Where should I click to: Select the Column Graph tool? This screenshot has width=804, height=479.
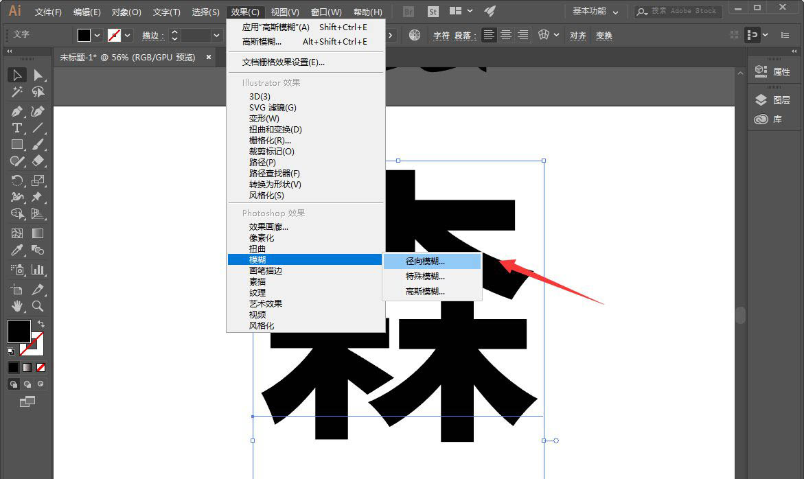(x=38, y=270)
